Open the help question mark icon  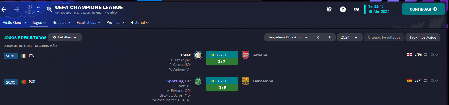click(x=343, y=10)
